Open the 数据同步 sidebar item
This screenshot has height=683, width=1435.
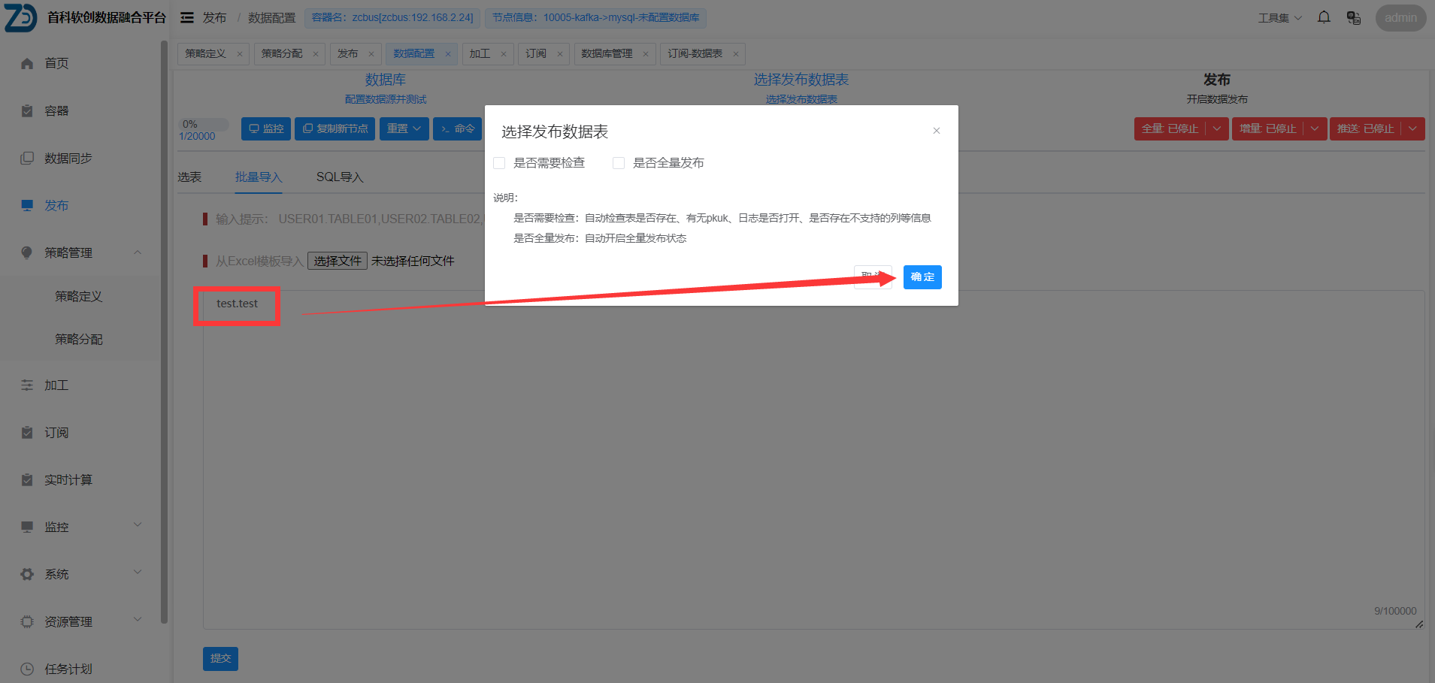pos(68,158)
